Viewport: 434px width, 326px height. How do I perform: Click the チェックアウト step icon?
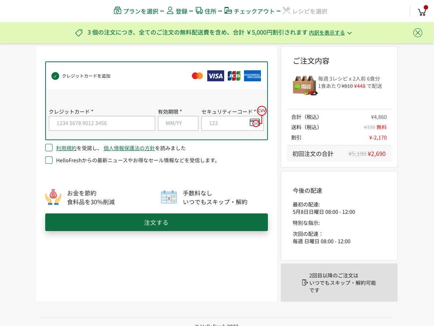228,11
